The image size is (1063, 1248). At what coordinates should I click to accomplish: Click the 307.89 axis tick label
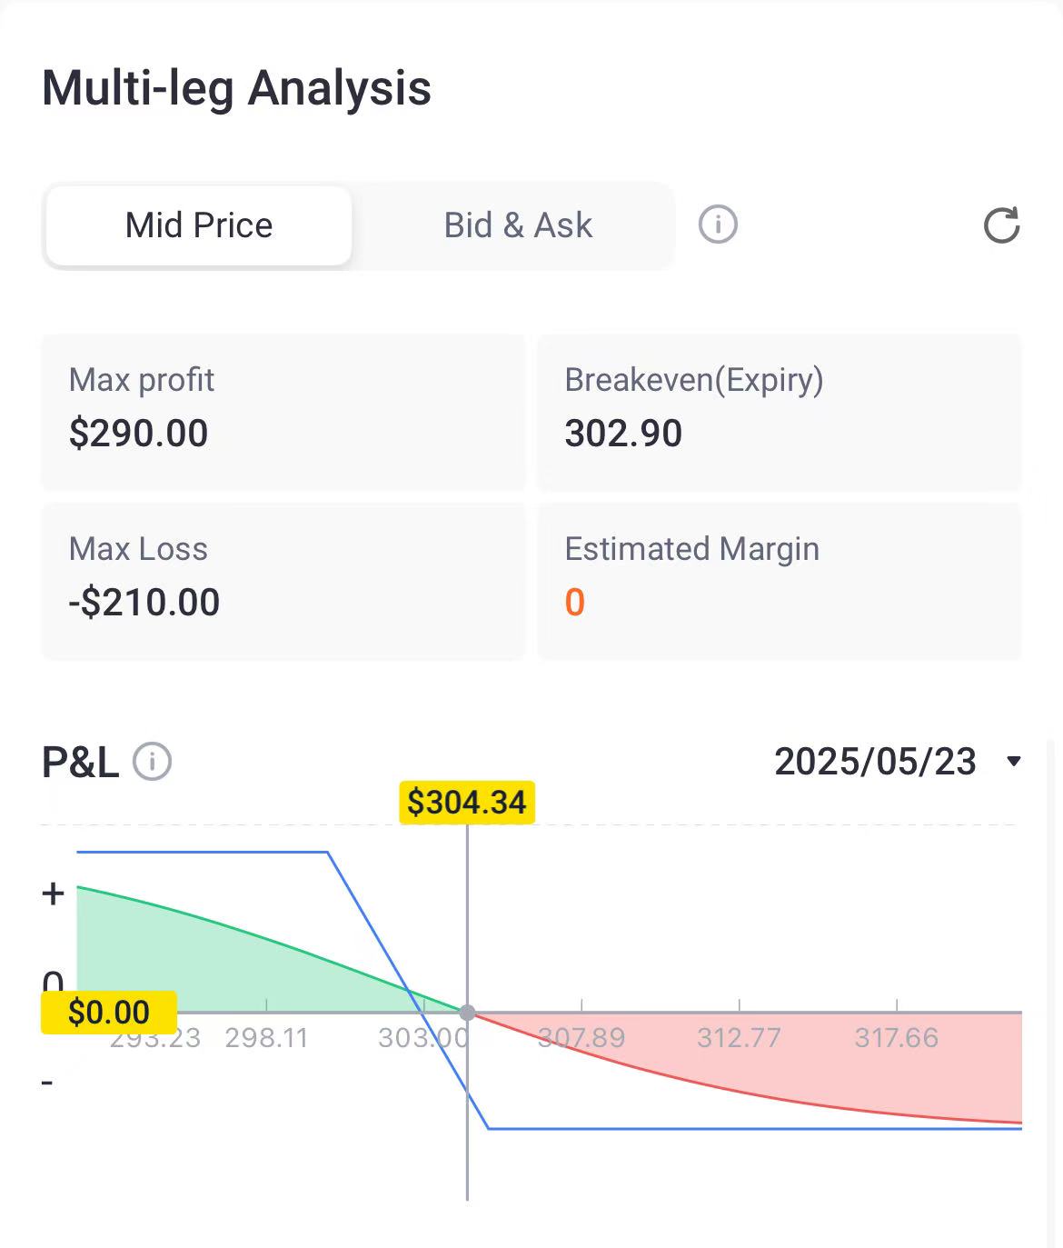coord(581,1038)
